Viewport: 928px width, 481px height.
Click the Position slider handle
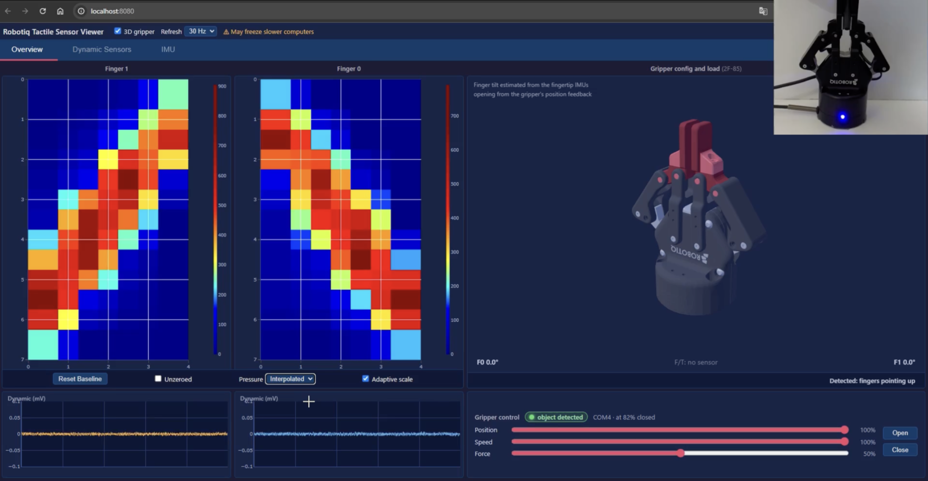844,430
